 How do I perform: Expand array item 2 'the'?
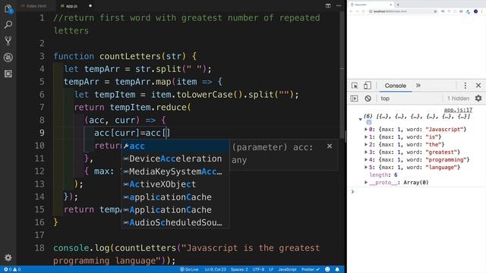point(366,145)
